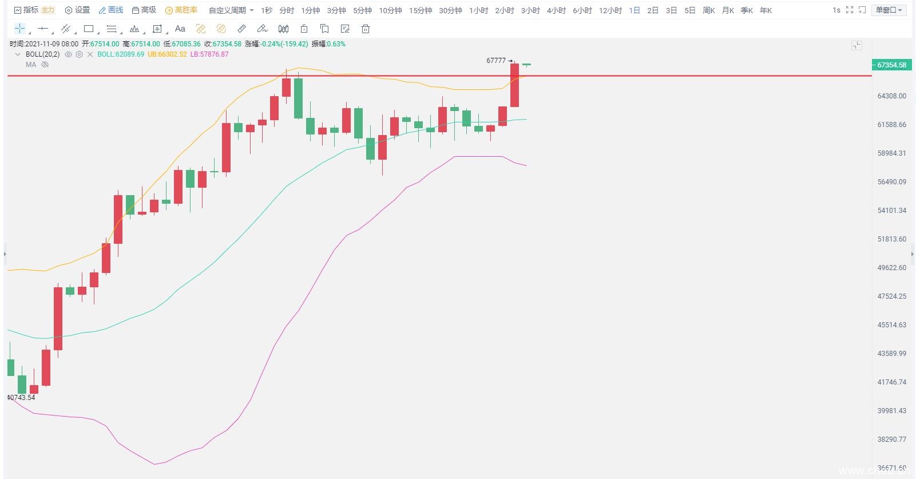Click the current price tag 67354.58
Screen dimensions: 916x479
891,65
